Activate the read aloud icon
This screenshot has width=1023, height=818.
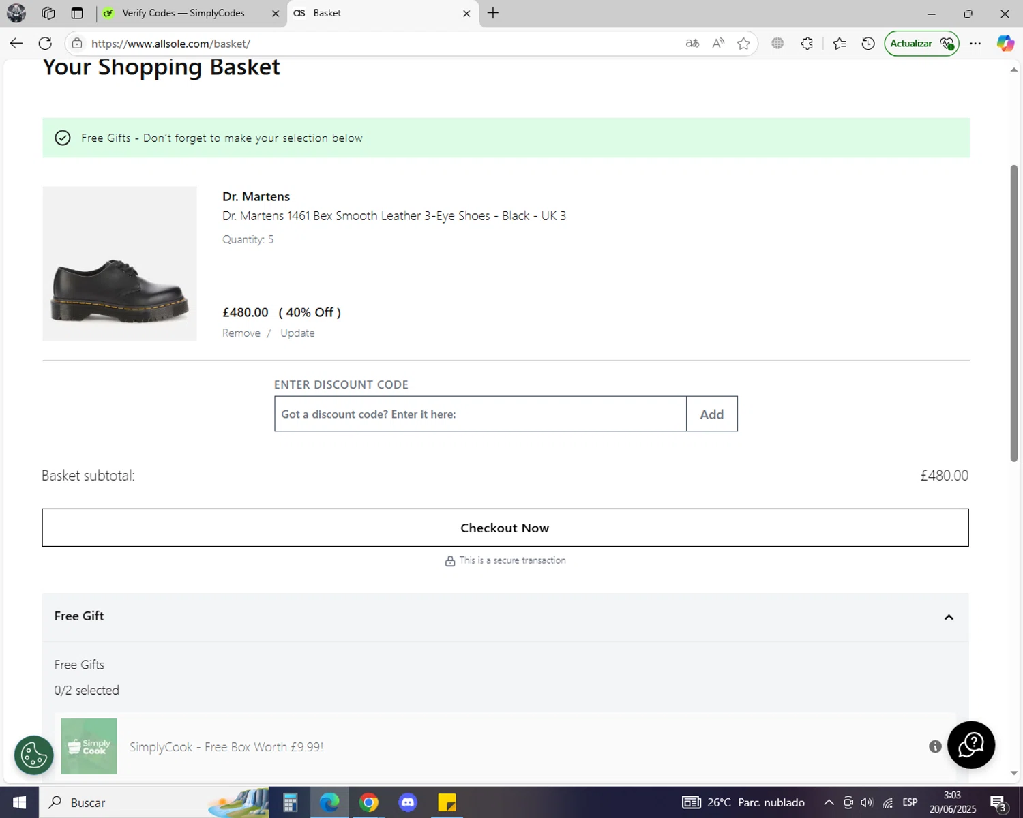(x=718, y=44)
